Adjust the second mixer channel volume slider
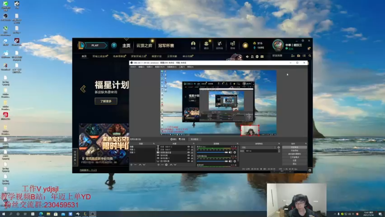This screenshot has width=385, height=217. (x=212, y=161)
